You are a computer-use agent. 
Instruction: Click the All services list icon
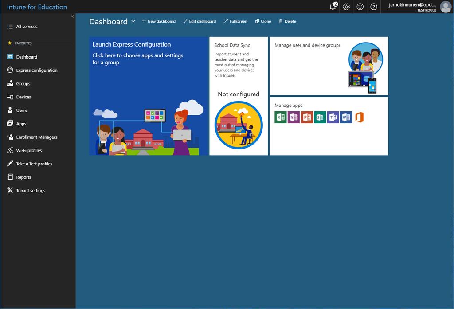(10, 27)
